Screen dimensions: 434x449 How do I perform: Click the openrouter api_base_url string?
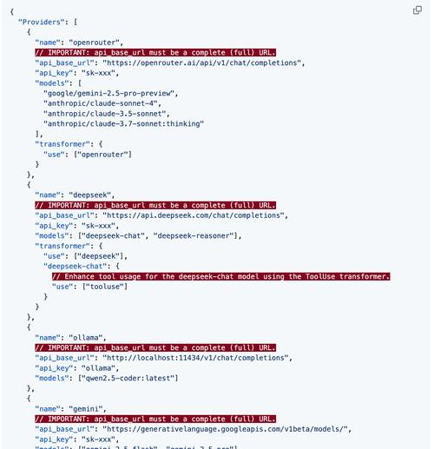click(202, 63)
